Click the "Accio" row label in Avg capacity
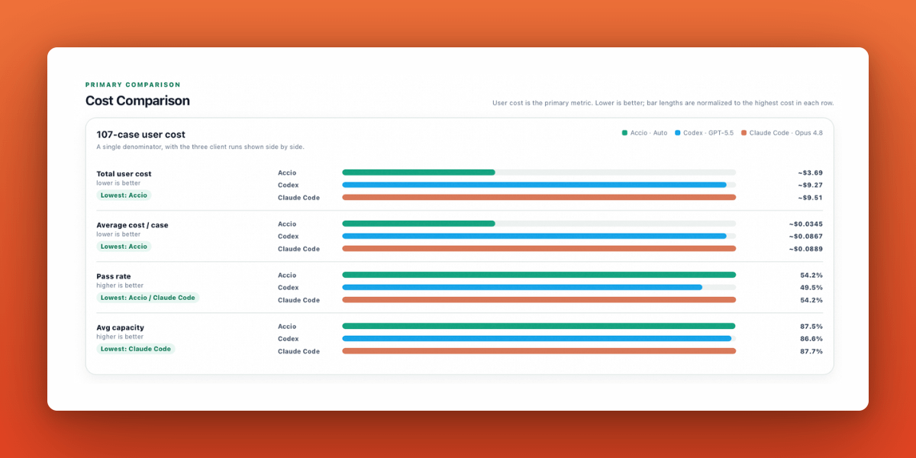This screenshot has width=916, height=458. coord(287,326)
